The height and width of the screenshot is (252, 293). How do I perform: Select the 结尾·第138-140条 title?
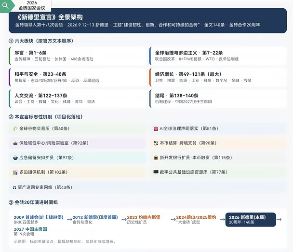pos(177,96)
